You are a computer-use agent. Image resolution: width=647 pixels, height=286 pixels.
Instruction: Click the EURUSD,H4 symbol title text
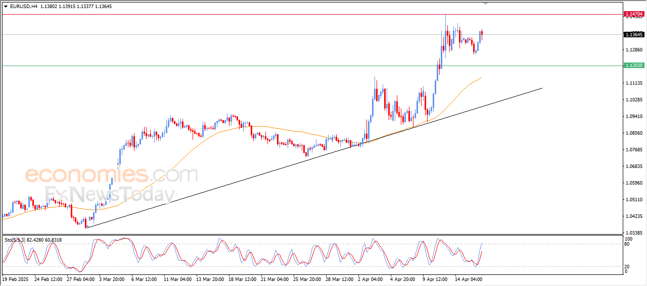23,7
